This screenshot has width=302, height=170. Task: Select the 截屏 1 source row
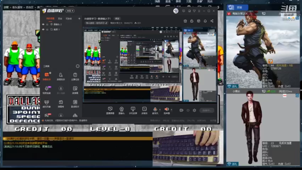pyautogui.click(x=61, y=29)
